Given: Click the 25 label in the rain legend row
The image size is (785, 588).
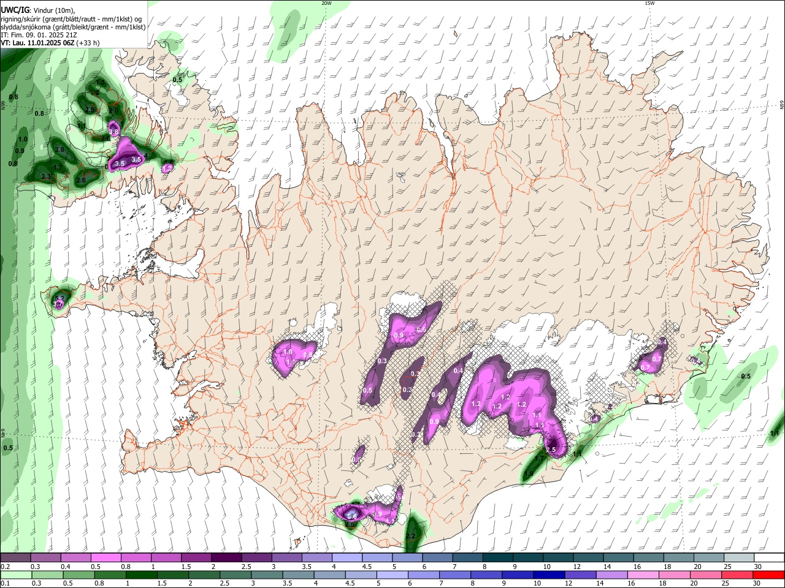Looking at the screenshot, I should pos(725,583).
